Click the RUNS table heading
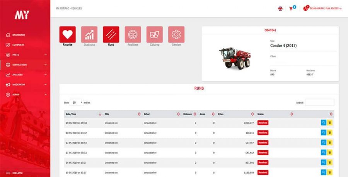Viewport: 348px width, 177px height. click(199, 88)
